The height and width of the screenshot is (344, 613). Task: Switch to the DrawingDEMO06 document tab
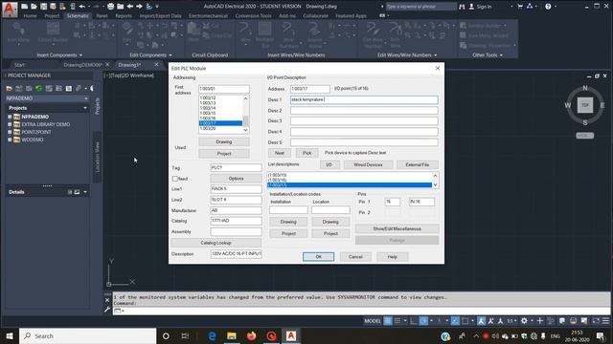(x=82, y=65)
